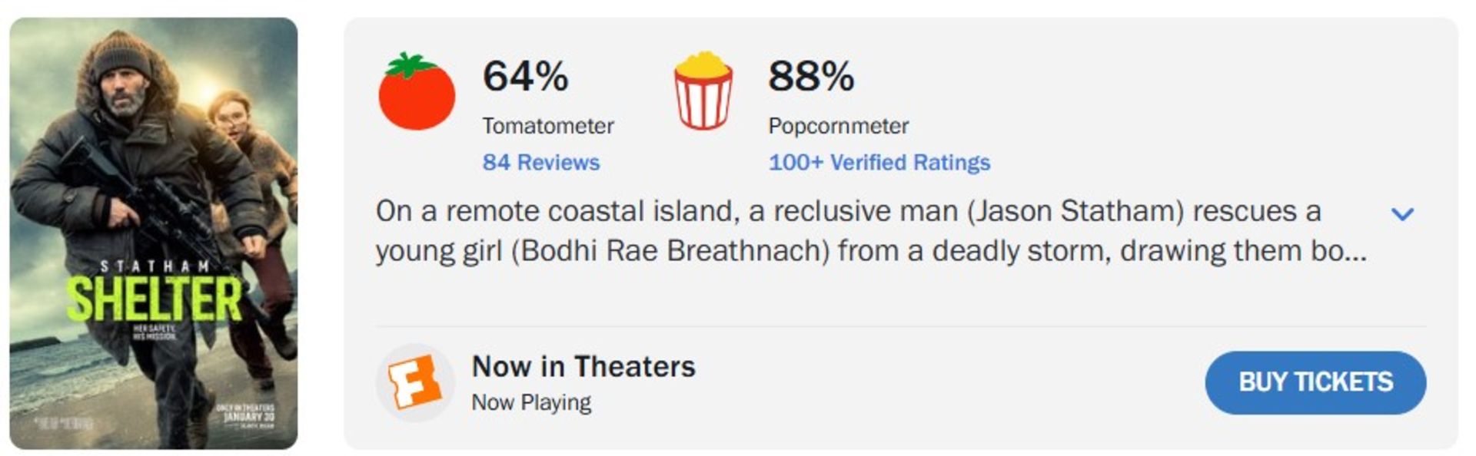1476x456 pixels.
Task: Click the Now Playing status text
Action: (531, 402)
